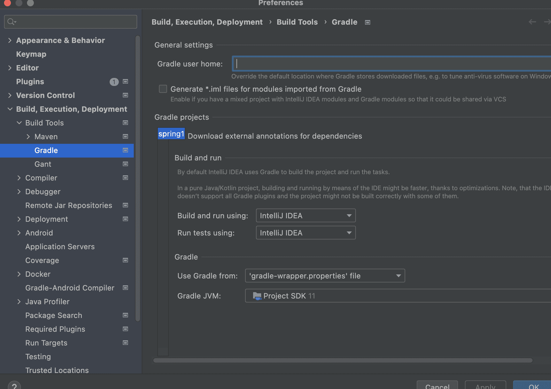Expand the Debugger node
551x389 pixels.
coord(19,192)
